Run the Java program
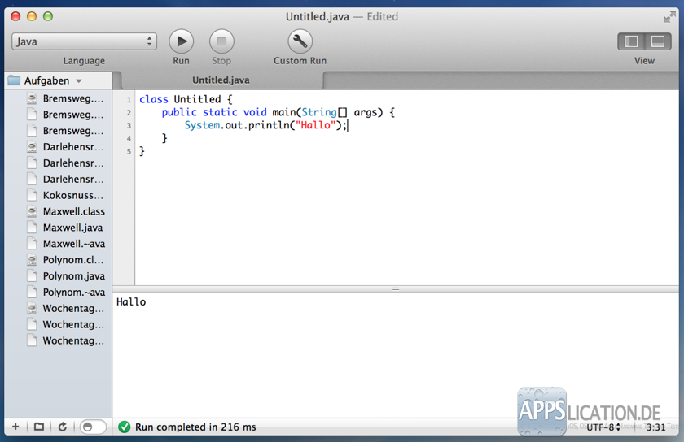 click(181, 41)
